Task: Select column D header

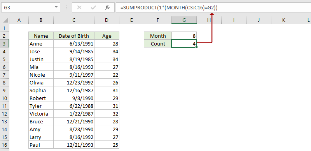Action: point(107,20)
